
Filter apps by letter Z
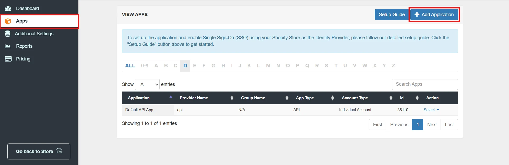393,66
